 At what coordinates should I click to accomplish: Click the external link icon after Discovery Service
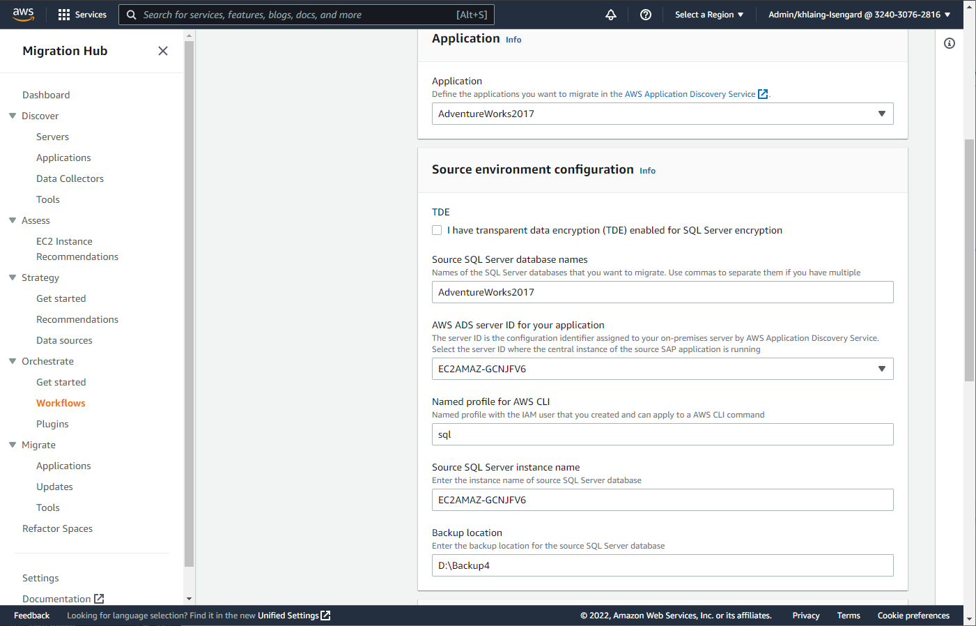coord(763,94)
